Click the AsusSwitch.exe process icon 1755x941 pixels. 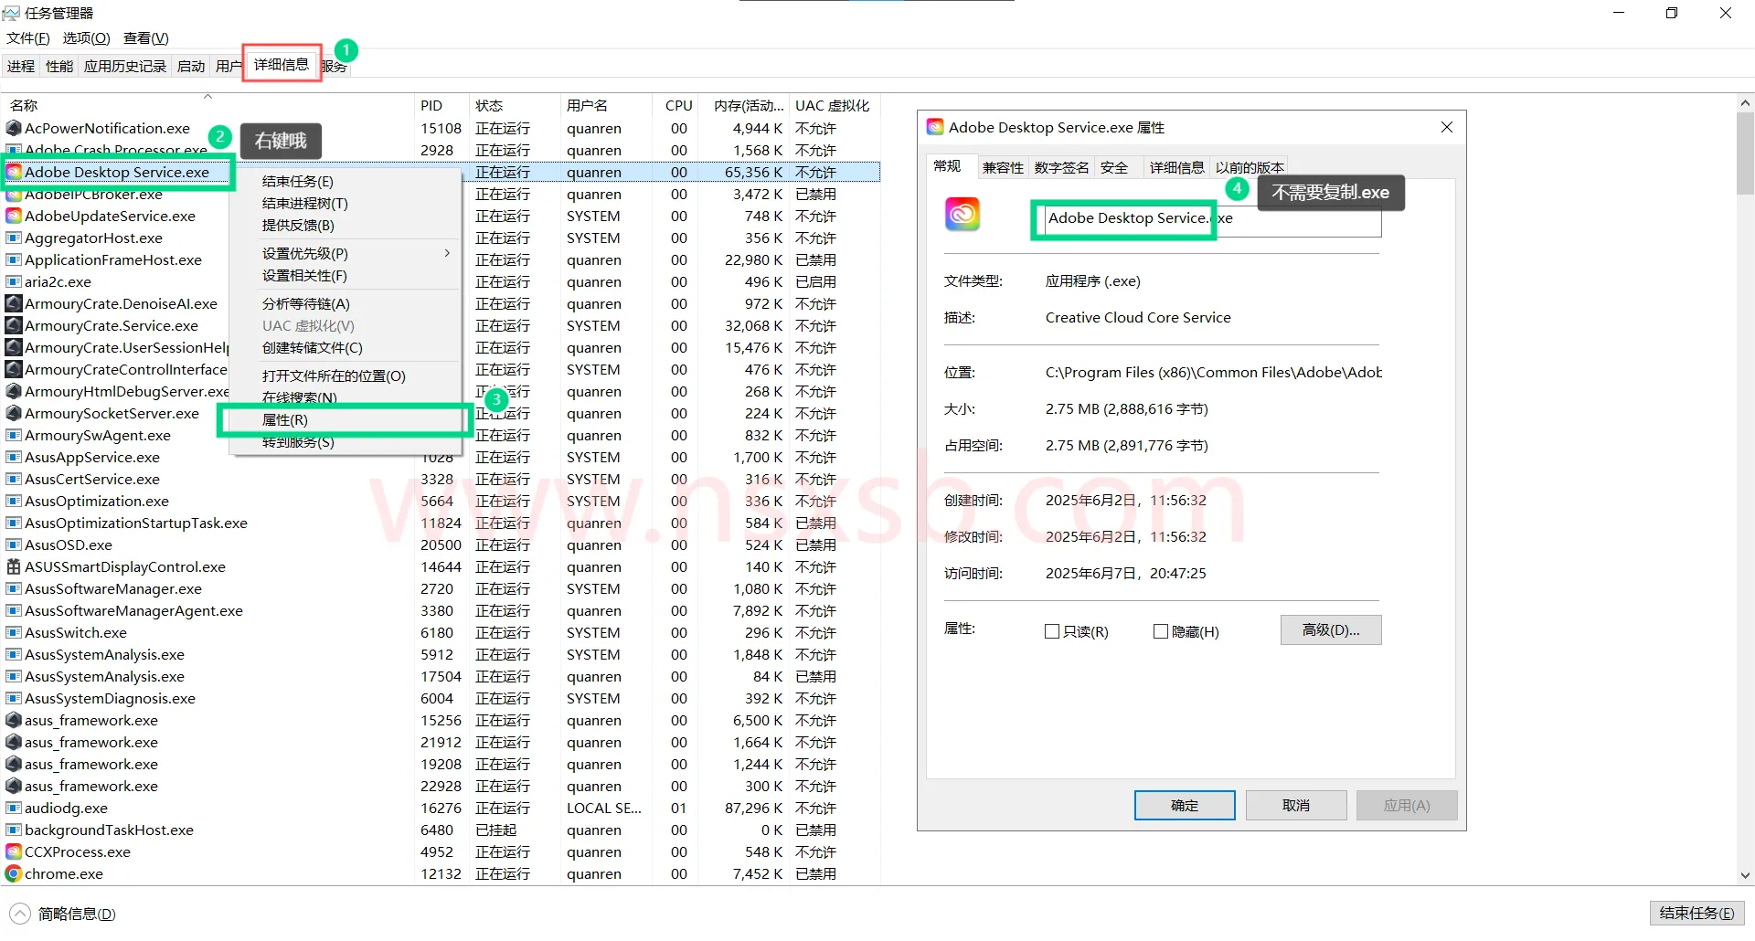click(14, 633)
